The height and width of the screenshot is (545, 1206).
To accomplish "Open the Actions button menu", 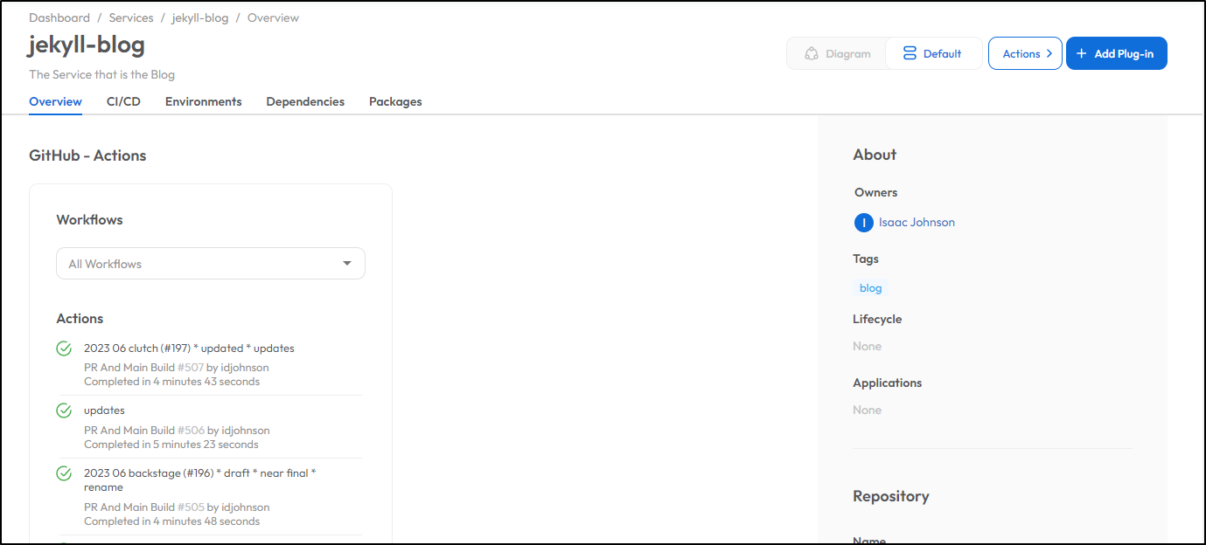I will 1025,53.
